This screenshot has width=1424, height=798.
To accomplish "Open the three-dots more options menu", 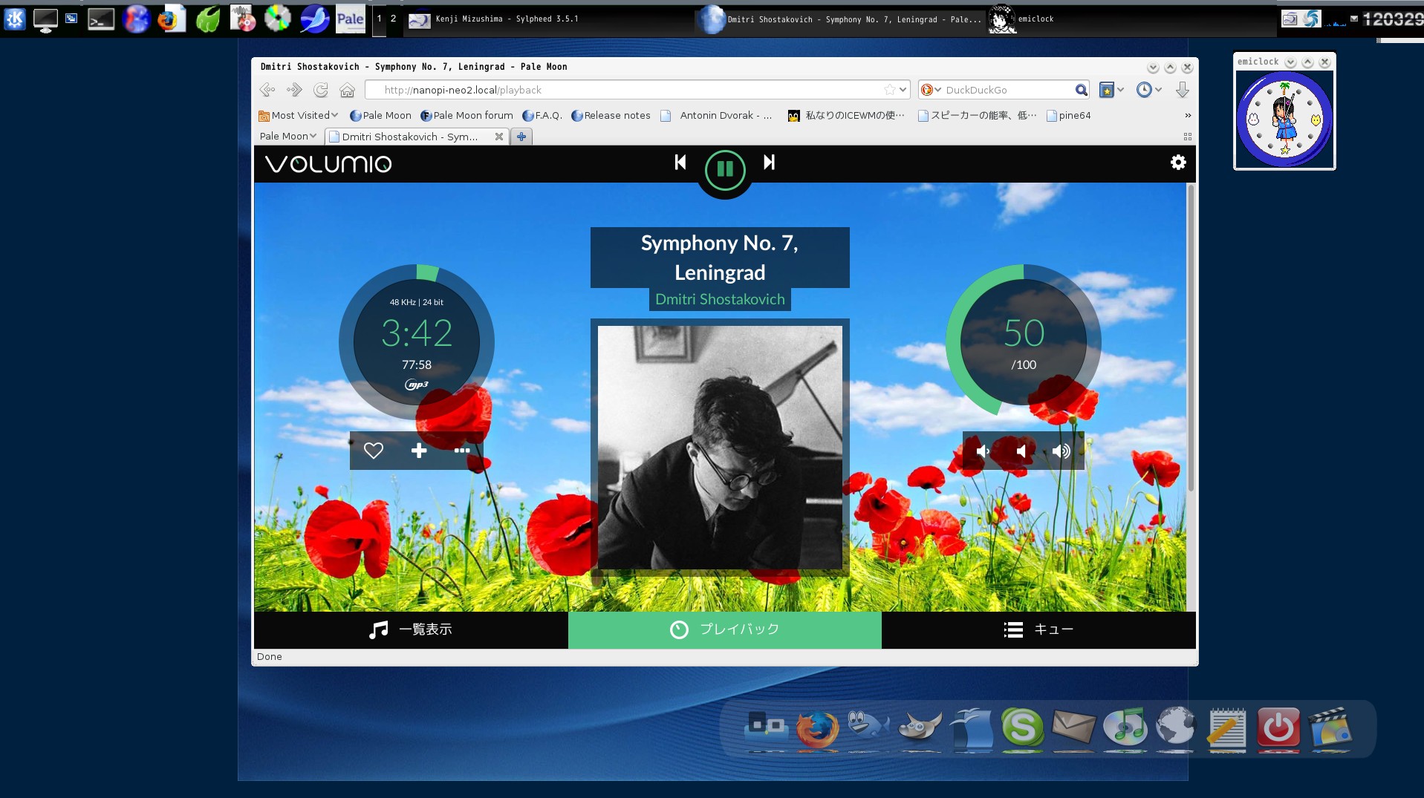I will coord(461,451).
